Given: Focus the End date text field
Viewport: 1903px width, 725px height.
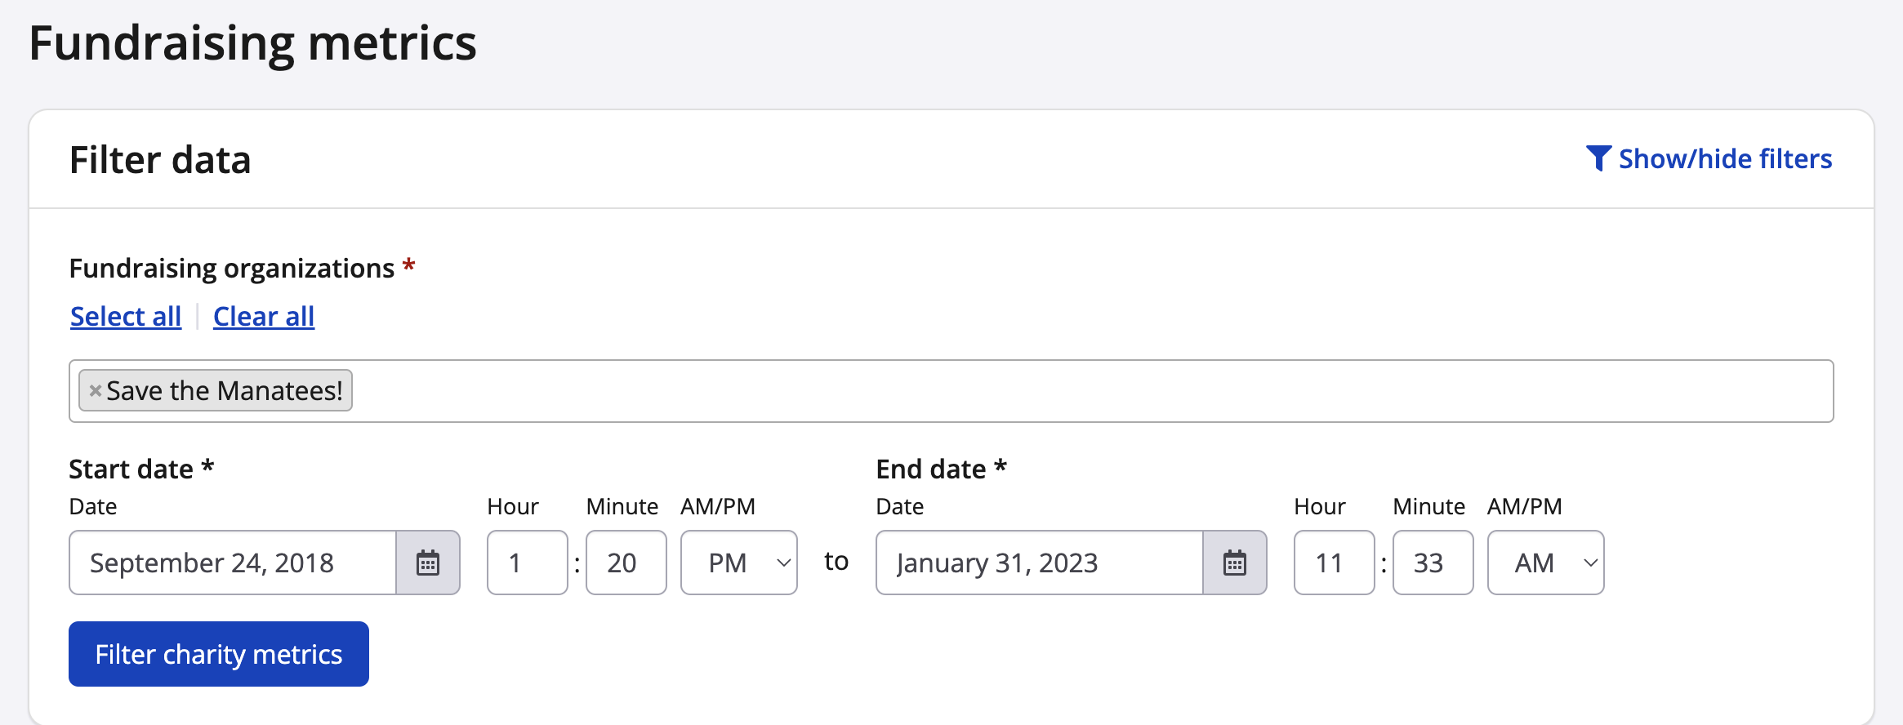Looking at the screenshot, I should pyautogui.click(x=1039, y=563).
